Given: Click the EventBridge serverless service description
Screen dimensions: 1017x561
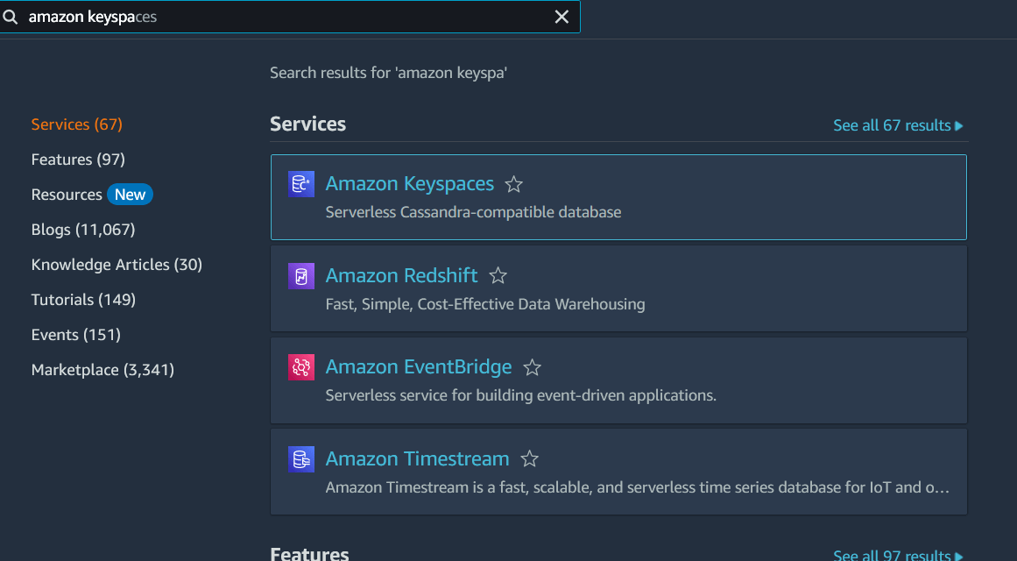Looking at the screenshot, I should (521, 394).
